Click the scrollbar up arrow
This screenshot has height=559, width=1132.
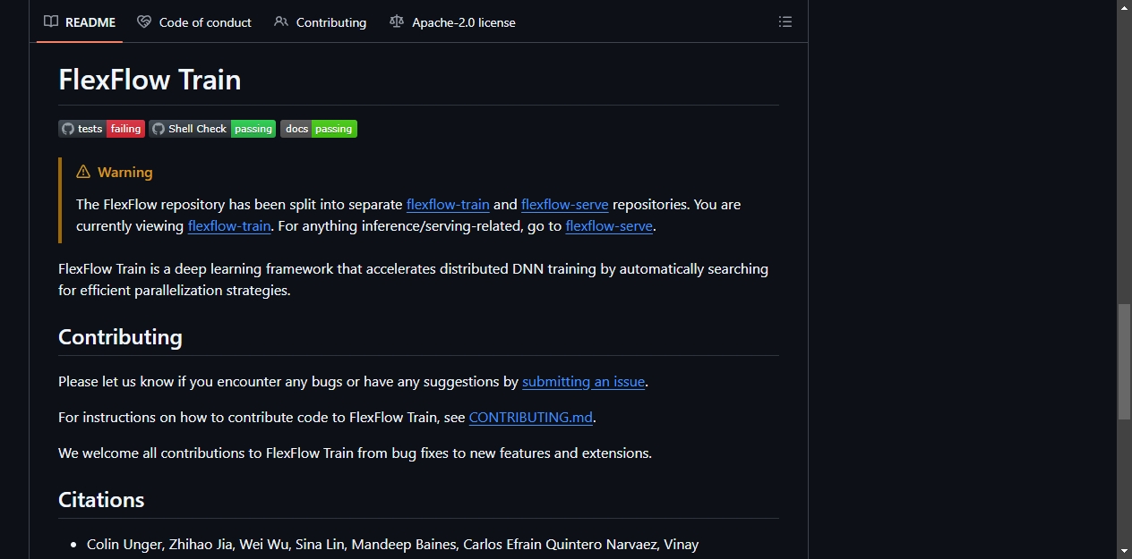coord(1124,7)
